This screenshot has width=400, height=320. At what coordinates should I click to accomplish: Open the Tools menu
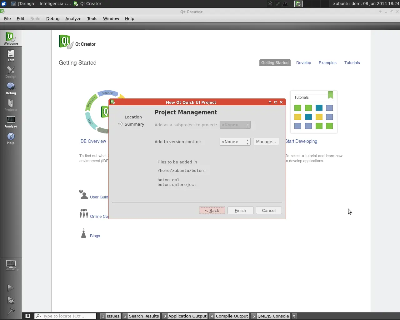(92, 18)
